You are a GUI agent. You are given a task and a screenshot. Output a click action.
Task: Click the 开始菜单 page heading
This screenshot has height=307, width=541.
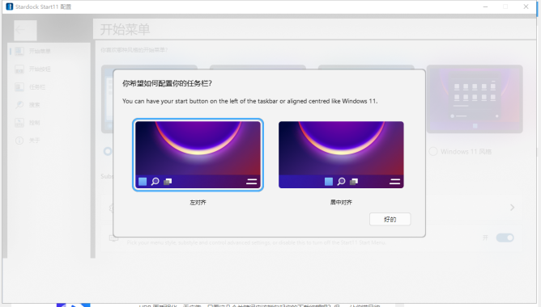pyautogui.click(x=125, y=30)
